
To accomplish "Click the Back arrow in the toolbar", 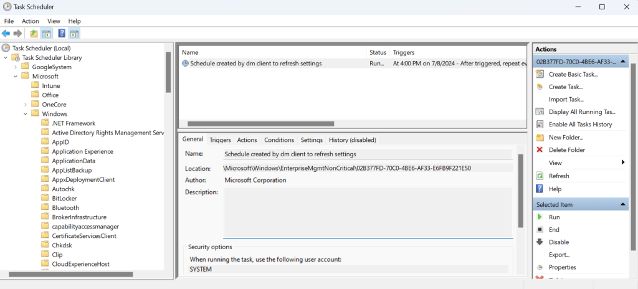I will tap(6, 34).
